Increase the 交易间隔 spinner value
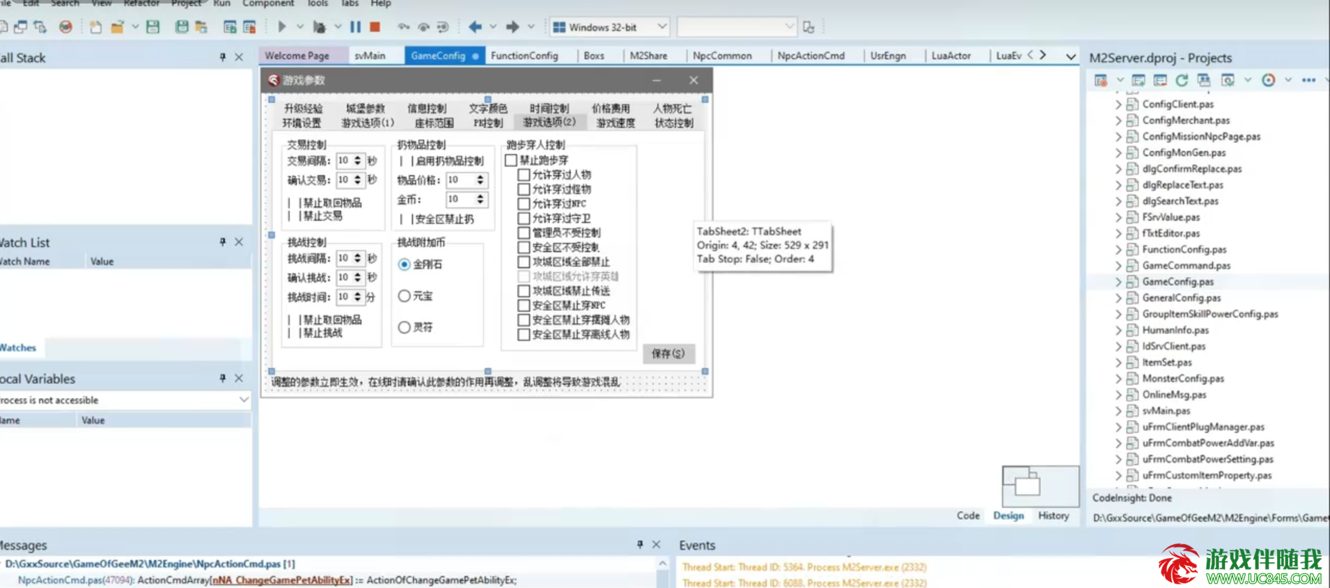Viewport: 1330px width, 588px height. (x=357, y=158)
